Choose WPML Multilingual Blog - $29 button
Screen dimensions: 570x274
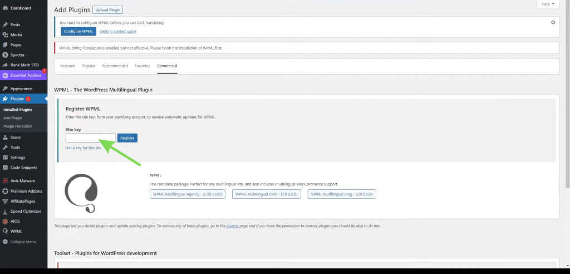tap(342, 194)
